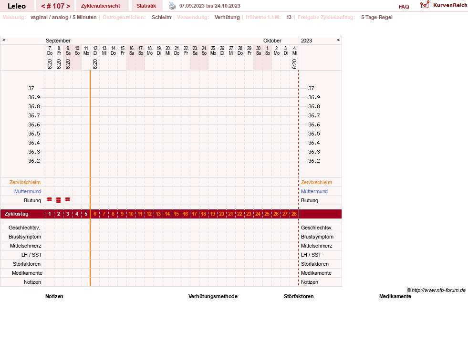Collapse chart using top-right arrow
This screenshot has height=353, width=468.
tap(338, 40)
